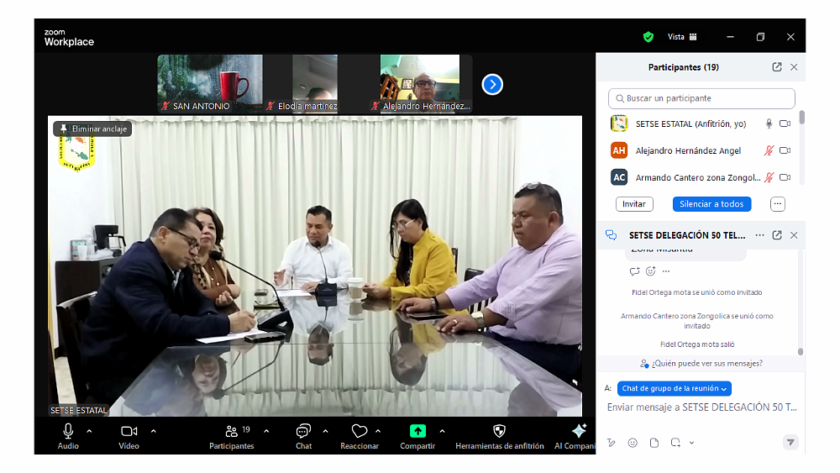The height and width of the screenshot is (473, 840).
Task: Click the Silenciar a todos button
Action: click(711, 204)
